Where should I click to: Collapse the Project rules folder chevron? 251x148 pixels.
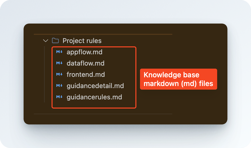coord(46,41)
